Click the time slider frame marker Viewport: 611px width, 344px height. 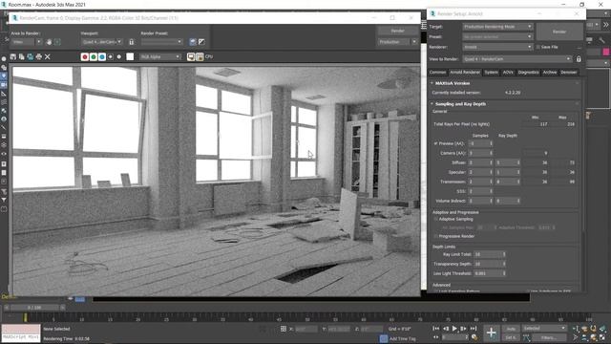(26, 317)
